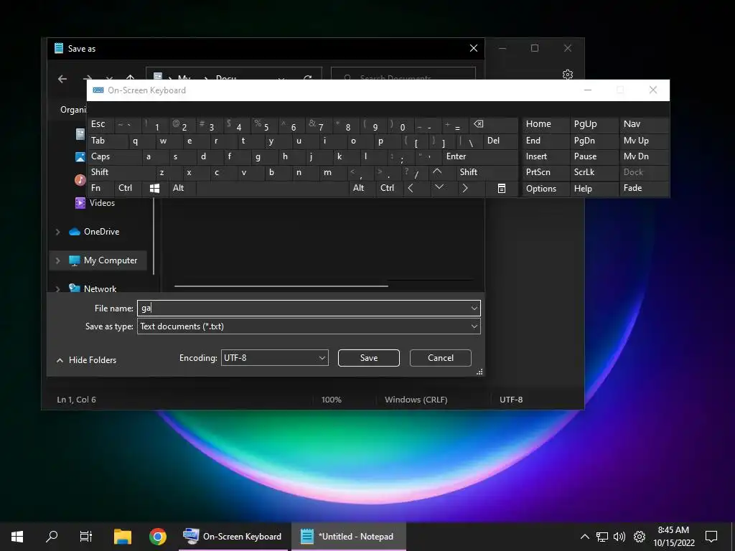Select the Videos folder in navigation pane
Screen dimensions: 735x551
click(x=95, y=203)
